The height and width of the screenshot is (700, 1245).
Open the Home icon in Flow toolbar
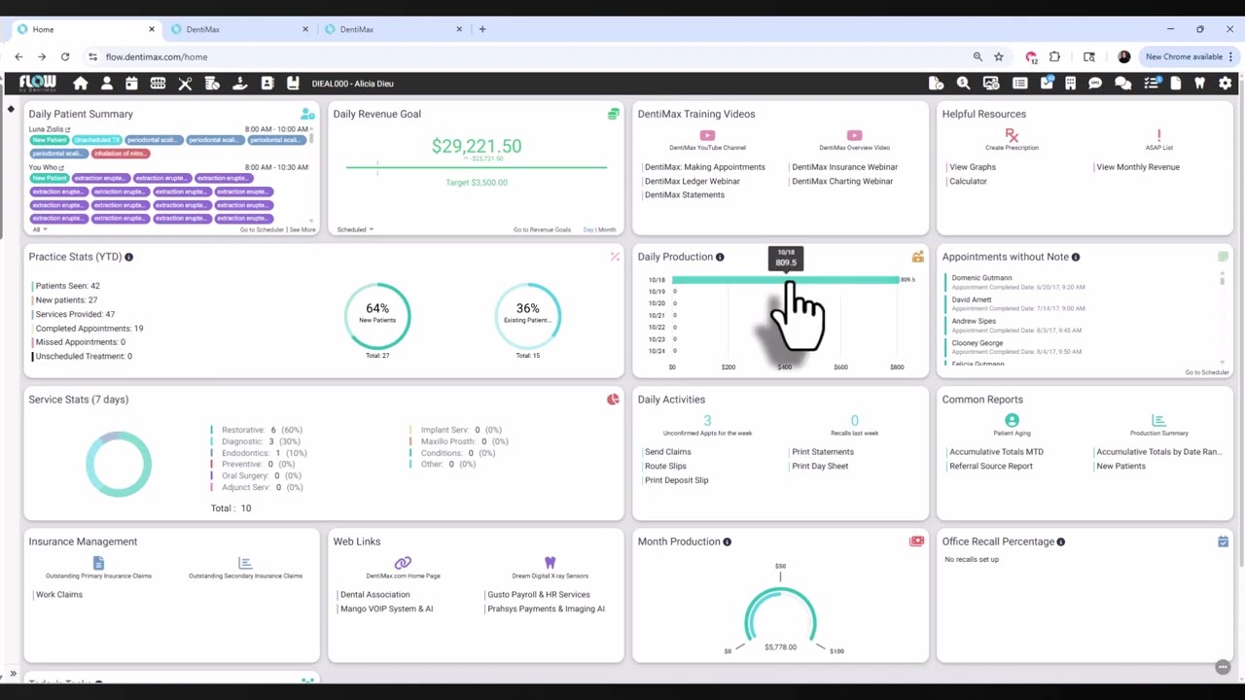[81, 84]
